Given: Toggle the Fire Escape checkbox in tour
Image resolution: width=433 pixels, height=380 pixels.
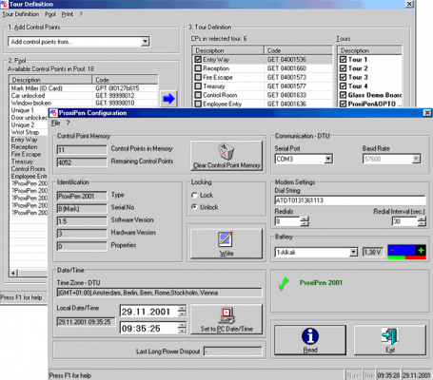Looking at the screenshot, I should [198, 77].
